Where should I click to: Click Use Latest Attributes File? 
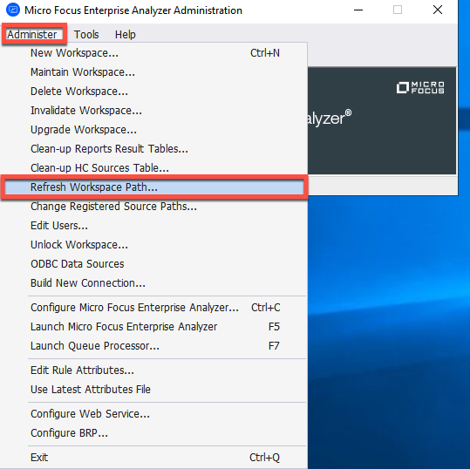[x=153, y=390]
